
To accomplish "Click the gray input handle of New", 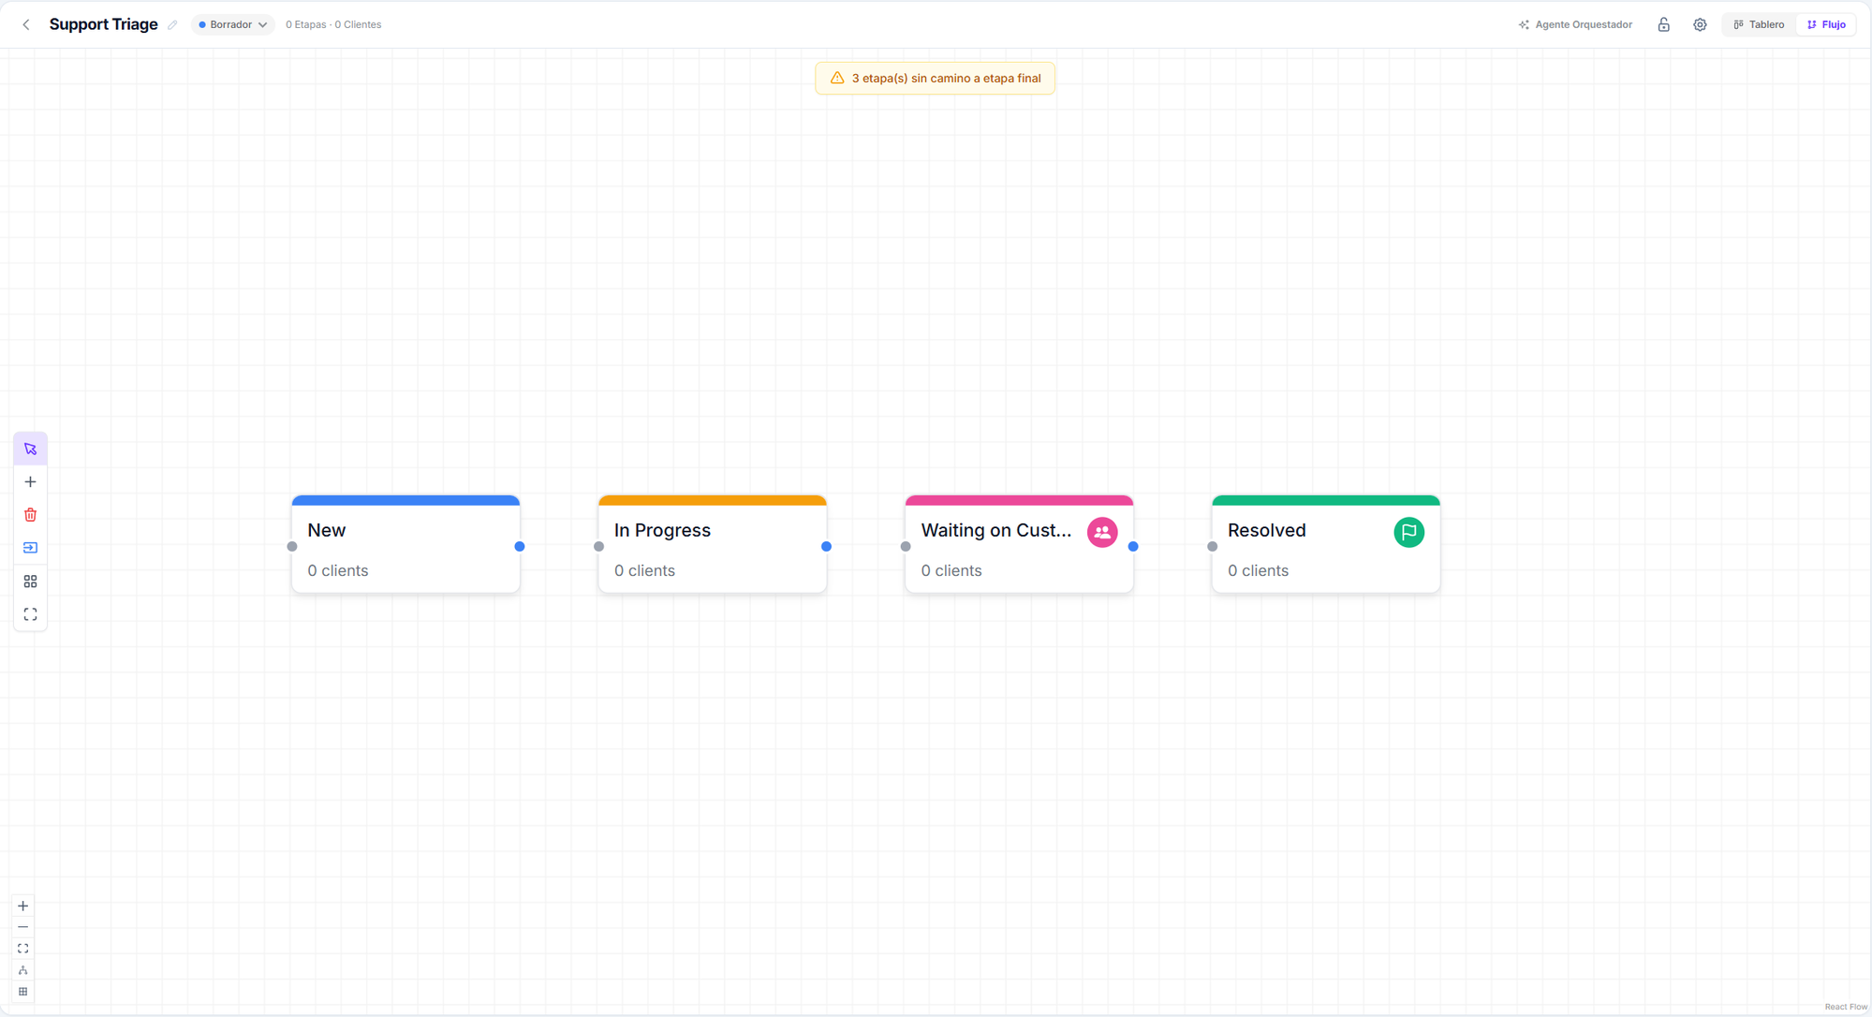I will coord(292,546).
